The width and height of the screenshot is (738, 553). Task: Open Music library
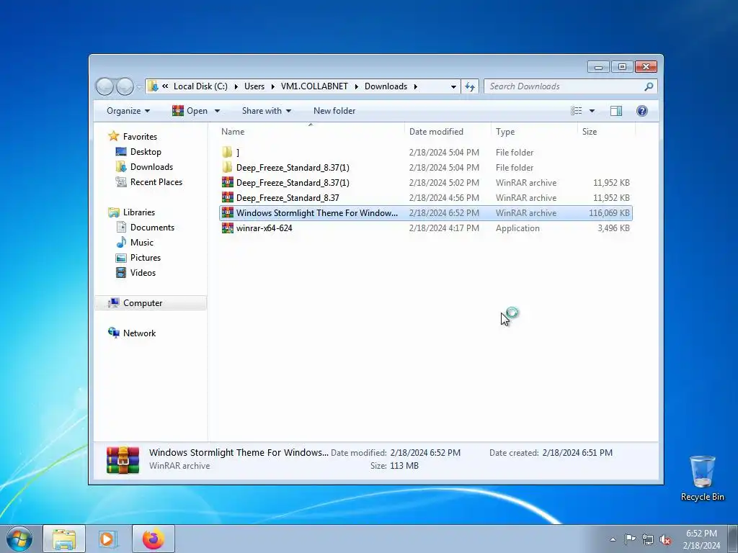[142, 243]
